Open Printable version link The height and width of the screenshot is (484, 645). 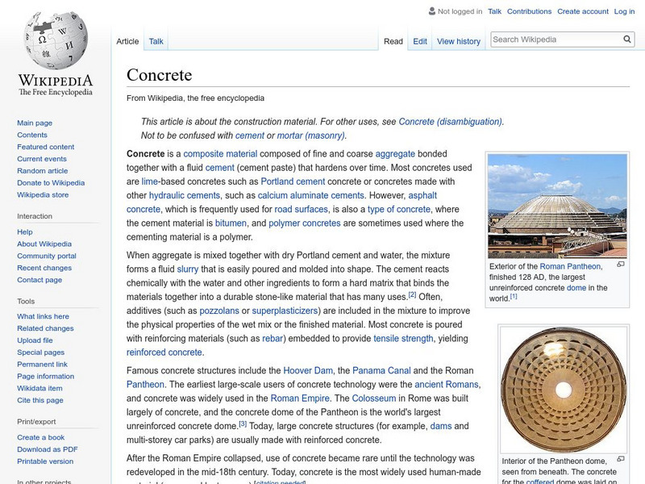[x=45, y=461]
